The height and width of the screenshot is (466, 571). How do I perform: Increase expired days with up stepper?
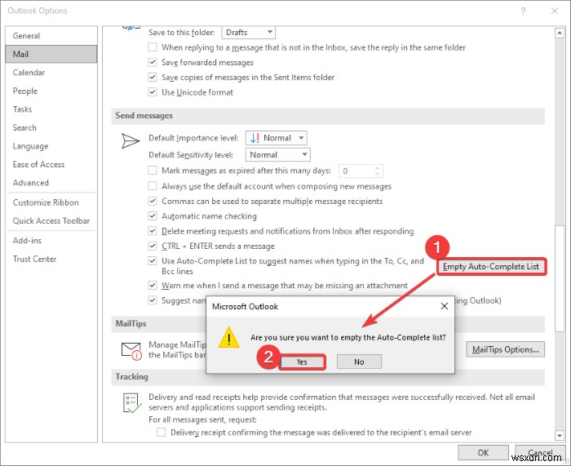[377, 167]
